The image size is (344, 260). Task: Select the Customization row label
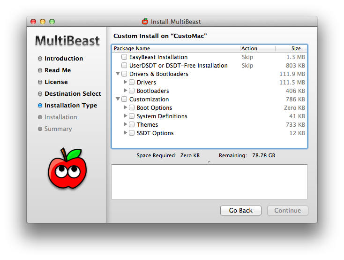tap(149, 99)
